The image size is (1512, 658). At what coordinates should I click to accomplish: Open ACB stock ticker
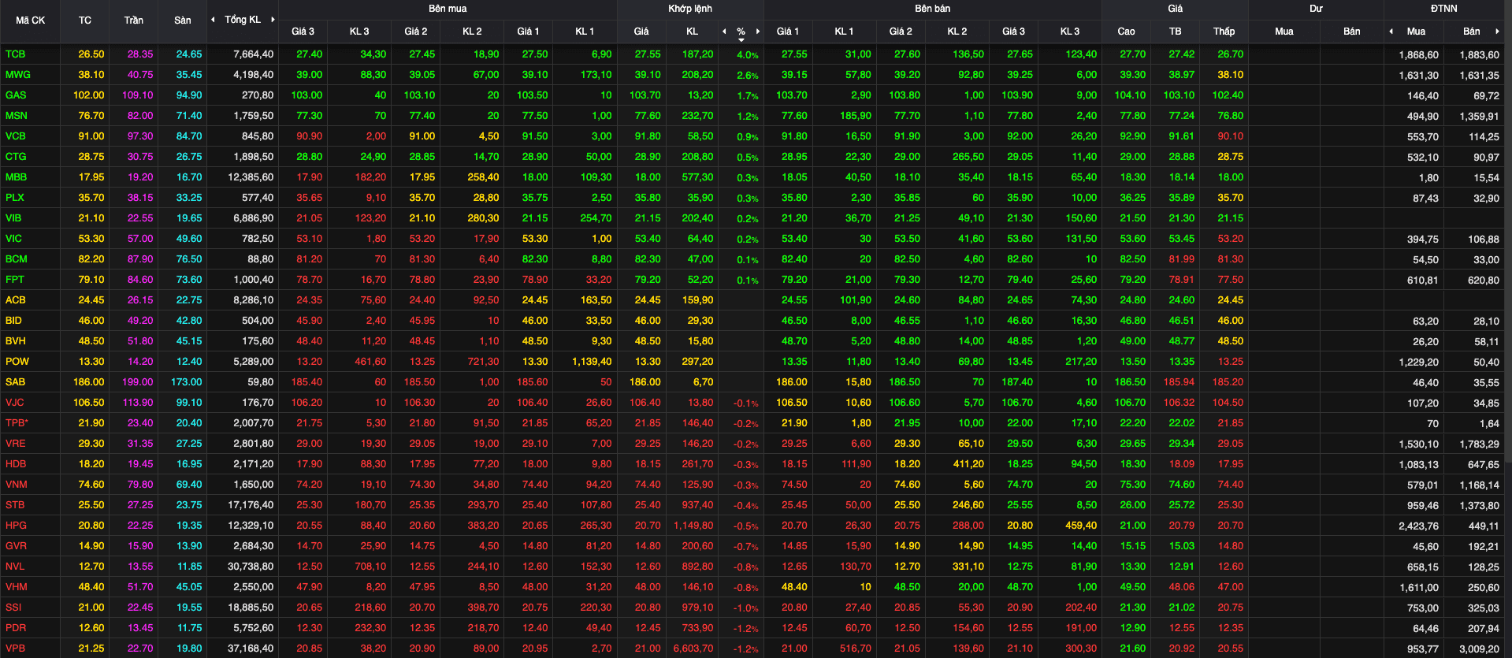pos(15,300)
